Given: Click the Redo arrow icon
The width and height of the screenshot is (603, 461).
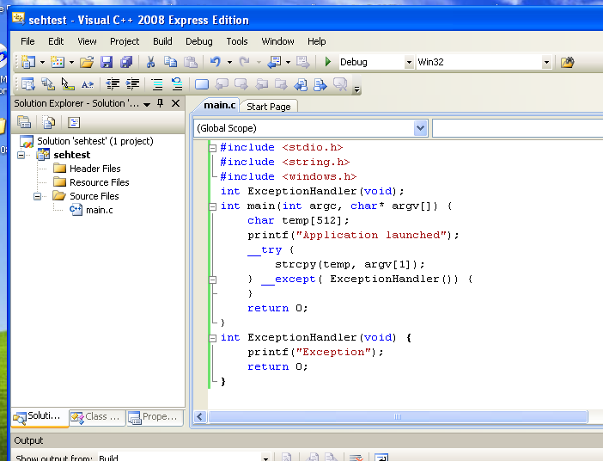Looking at the screenshot, I should 244,62.
